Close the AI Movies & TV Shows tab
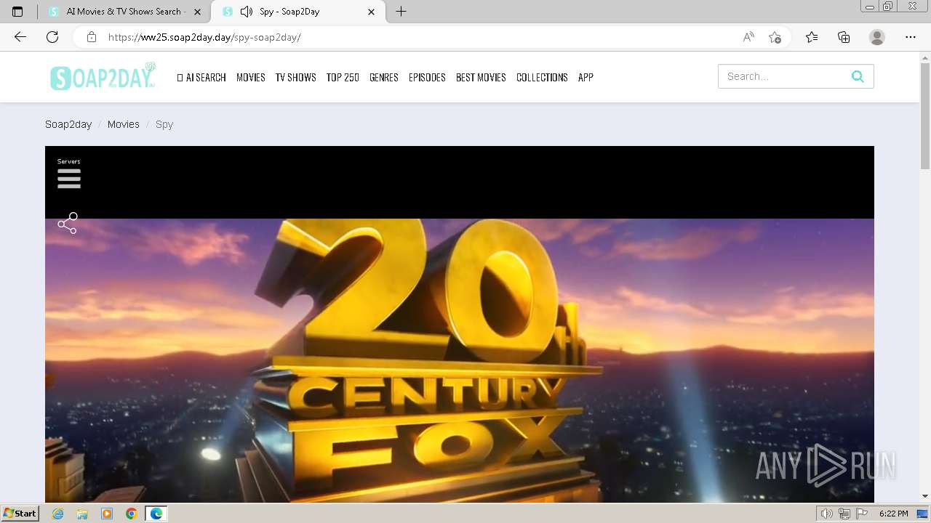Viewport: 931px width, 523px height. click(x=197, y=12)
